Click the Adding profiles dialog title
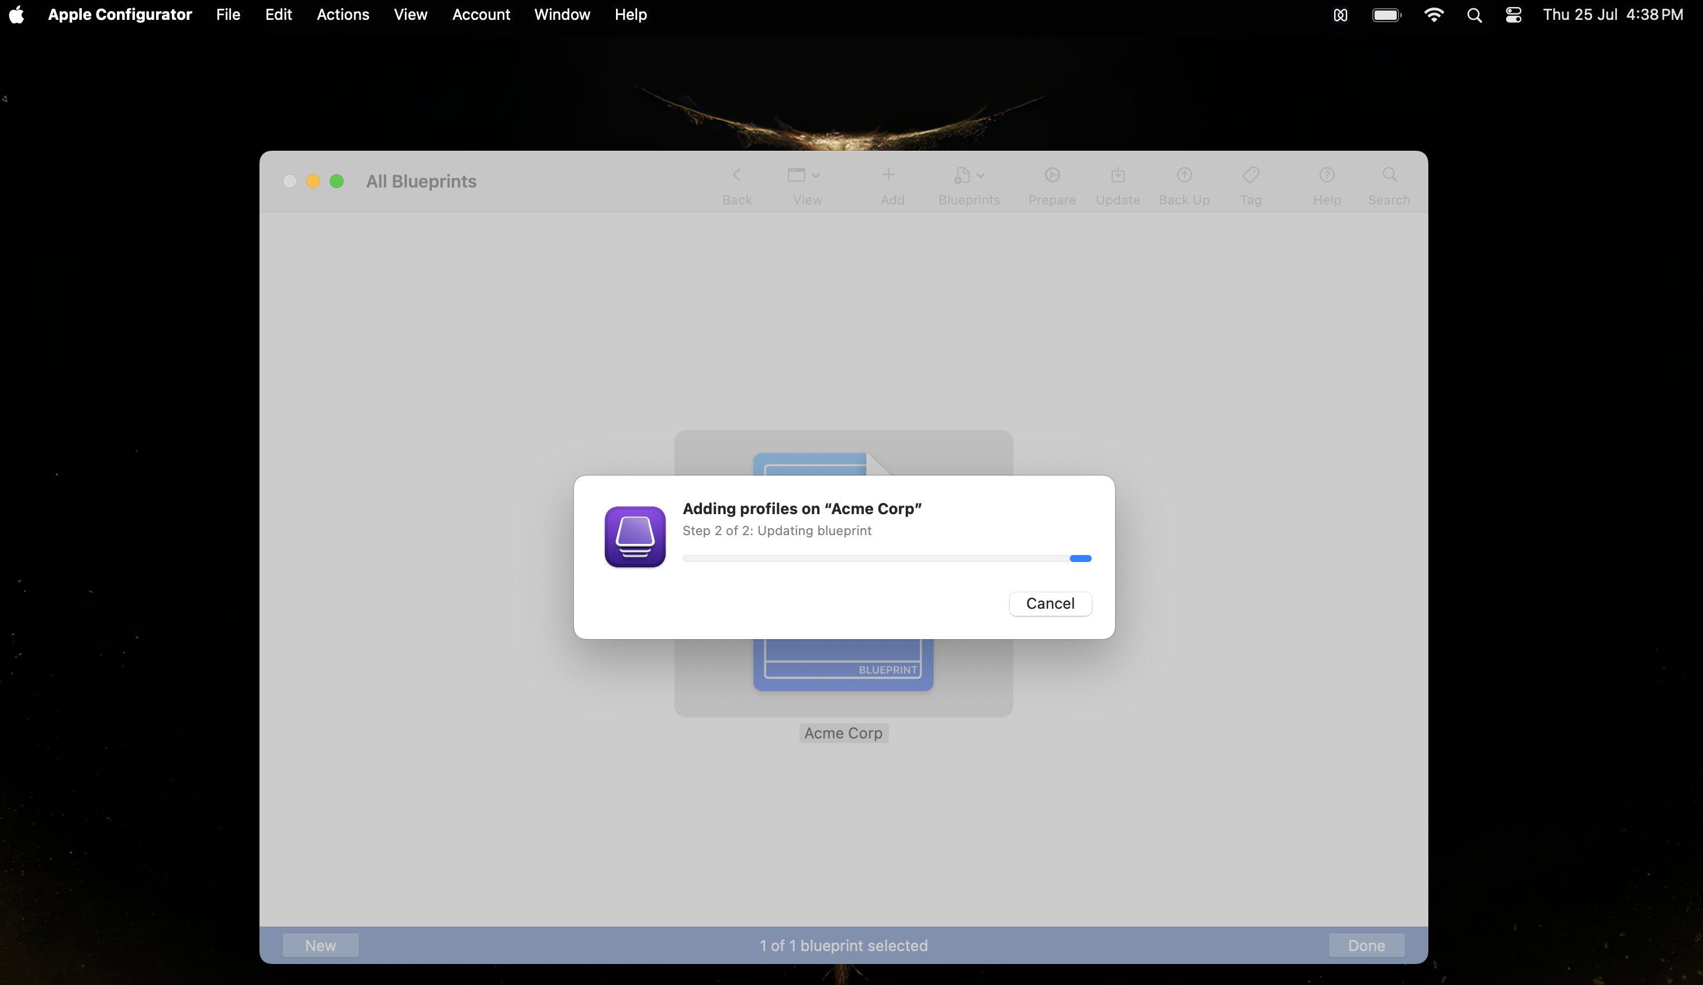 coord(802,509)
